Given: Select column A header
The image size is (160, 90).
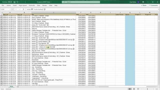Looking at the screenshot, I should click(x=10, y=12).
